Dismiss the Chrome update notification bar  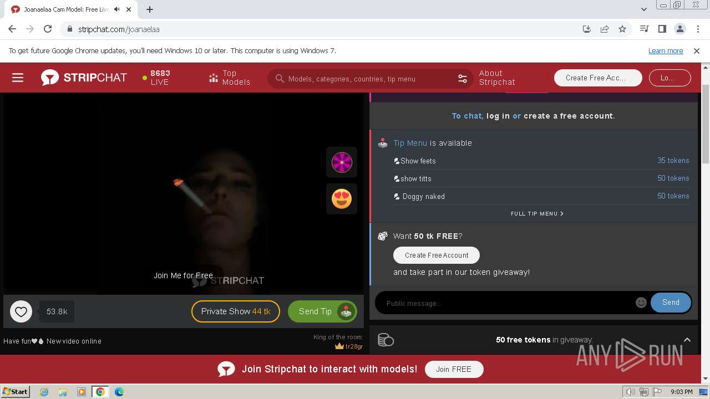[x=697, y=51]
